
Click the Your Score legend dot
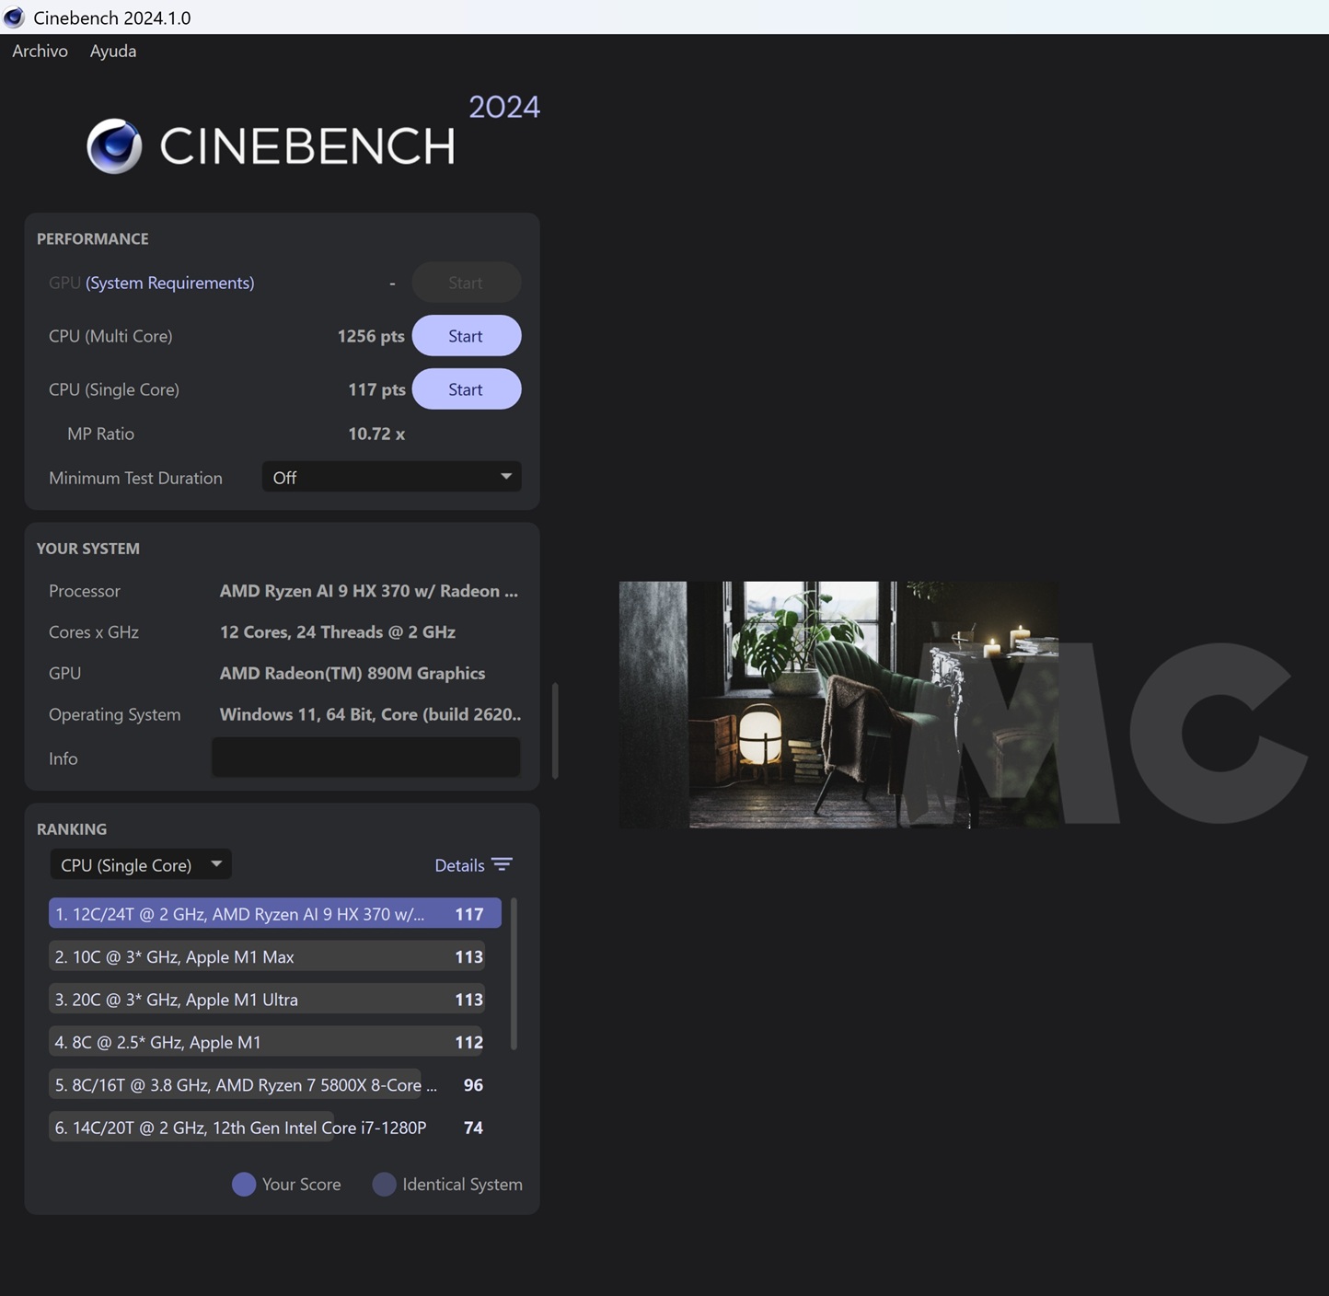(243, 1185)
